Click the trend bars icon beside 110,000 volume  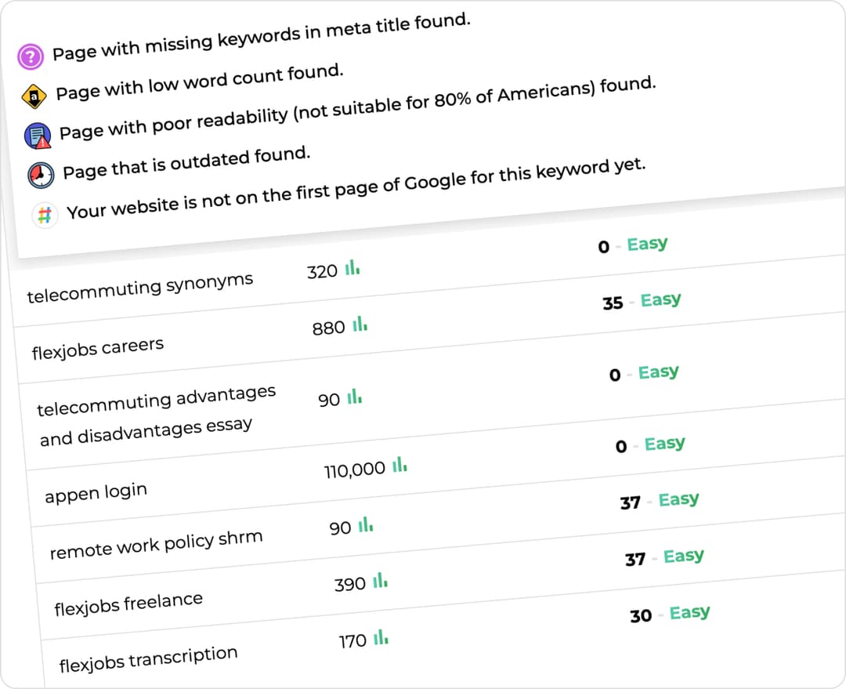399,464
